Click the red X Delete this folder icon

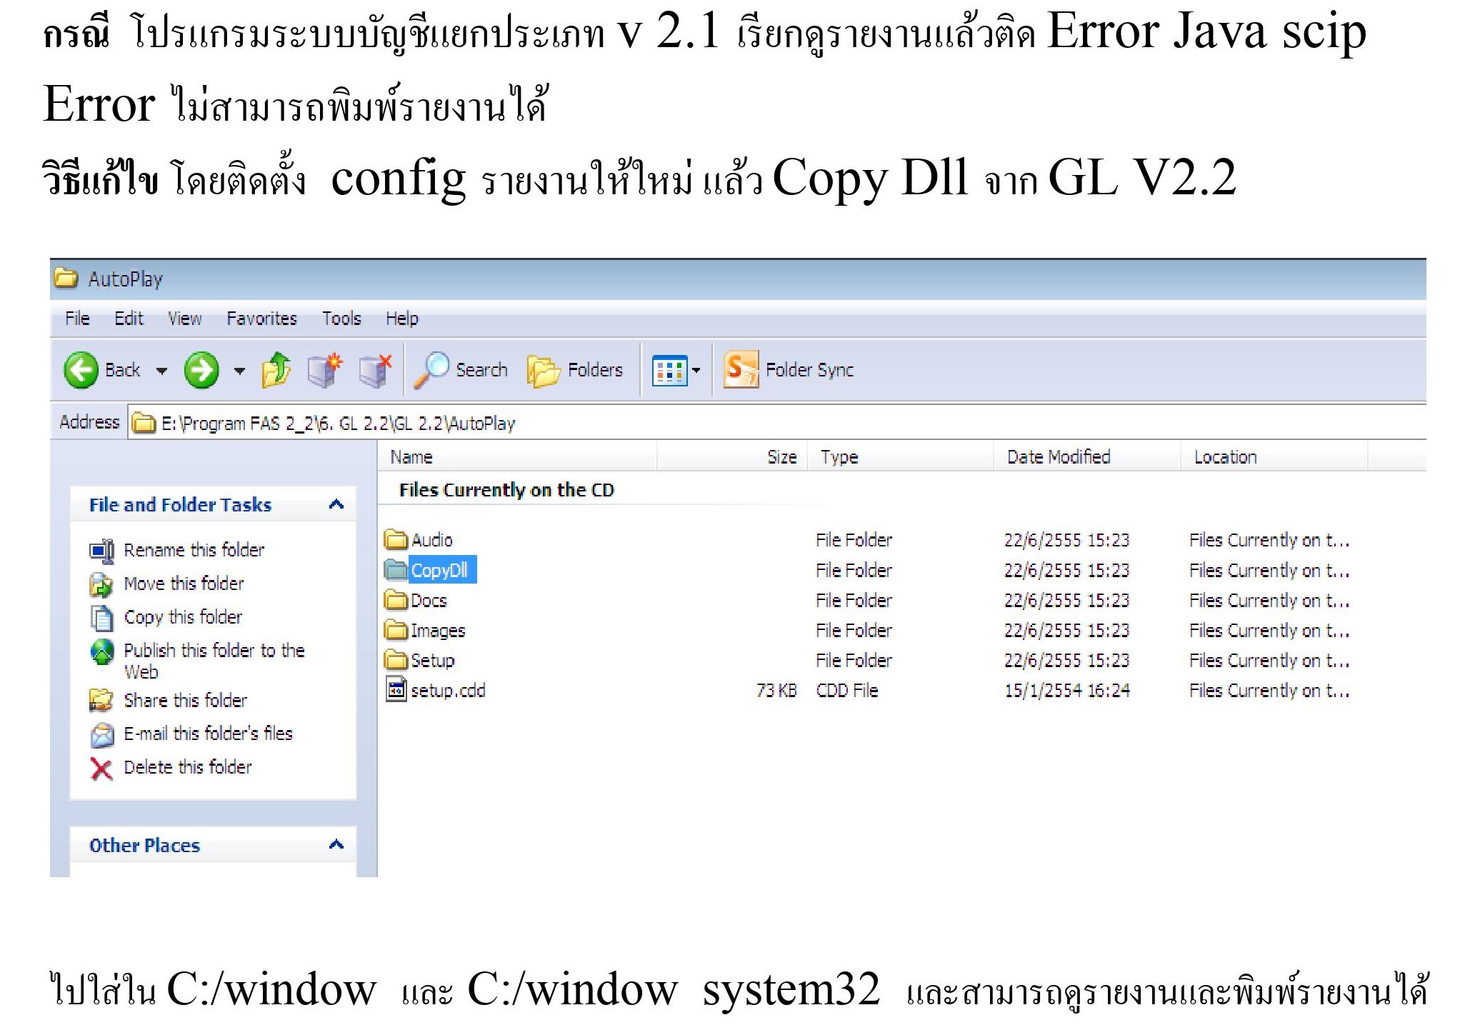[x=101, y=767]
